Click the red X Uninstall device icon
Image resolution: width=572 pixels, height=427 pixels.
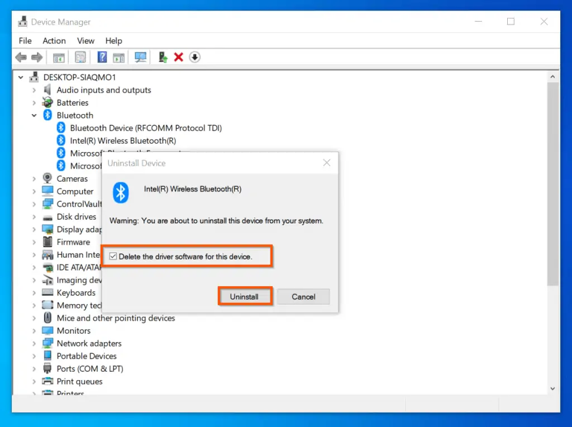179,57
